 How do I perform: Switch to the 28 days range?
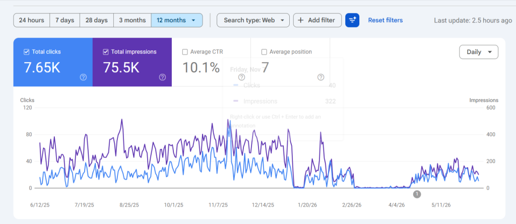(x=97, y=20)
